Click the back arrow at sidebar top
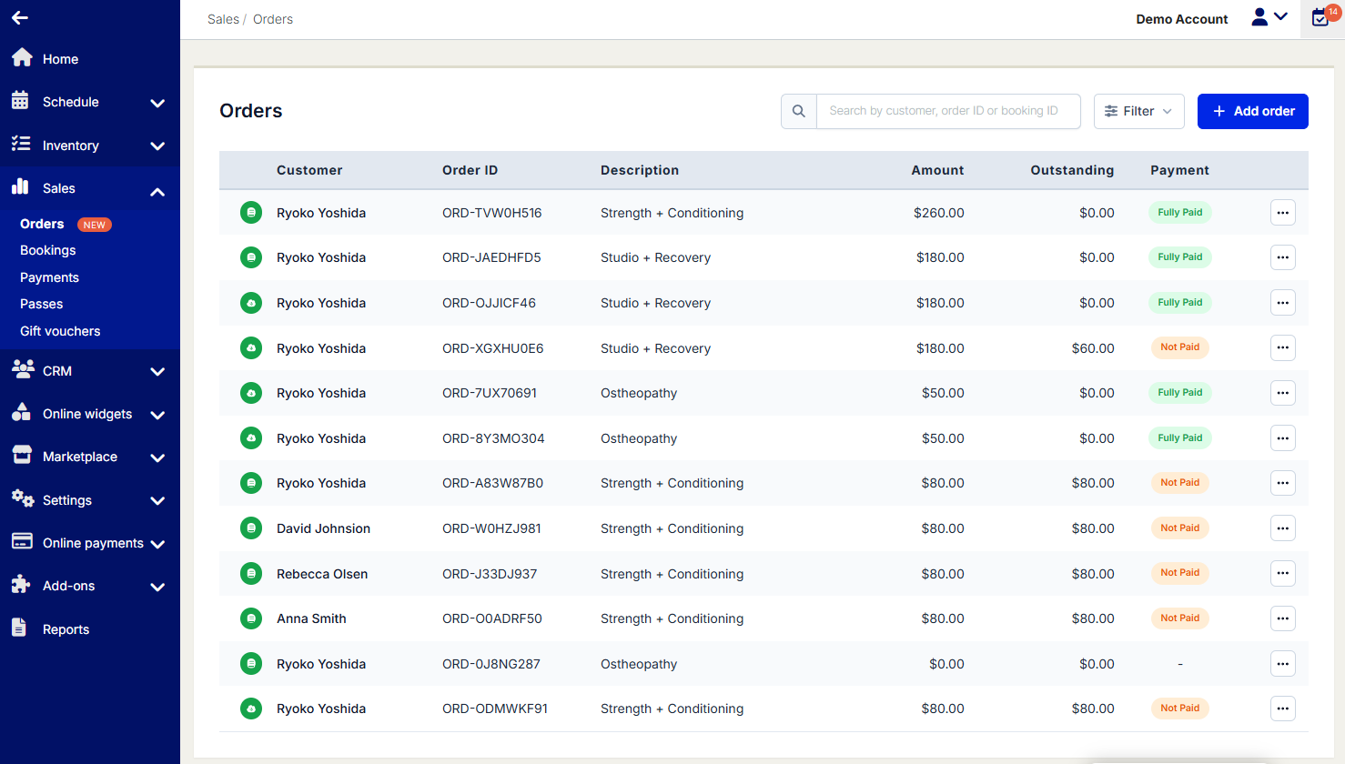 click(20, 17)
